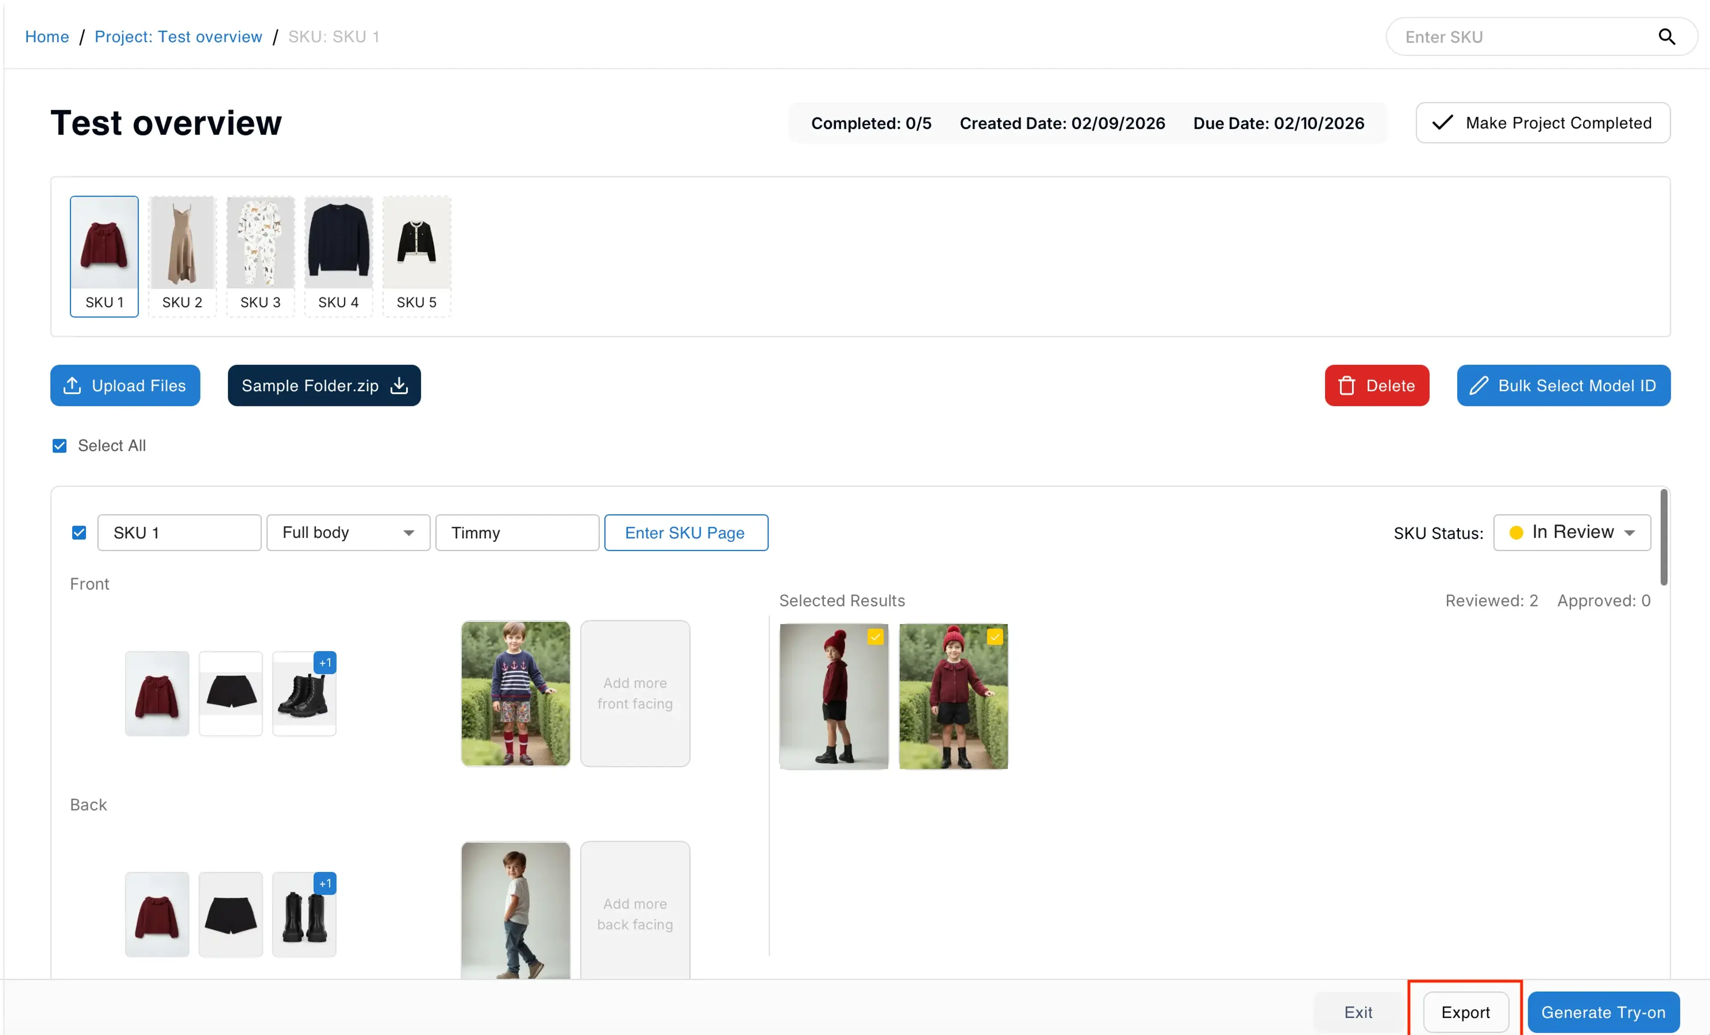The image size is (1710, 1035).
Task: Click the trash icon on the Delete button
Action: tap(1346, 385)
